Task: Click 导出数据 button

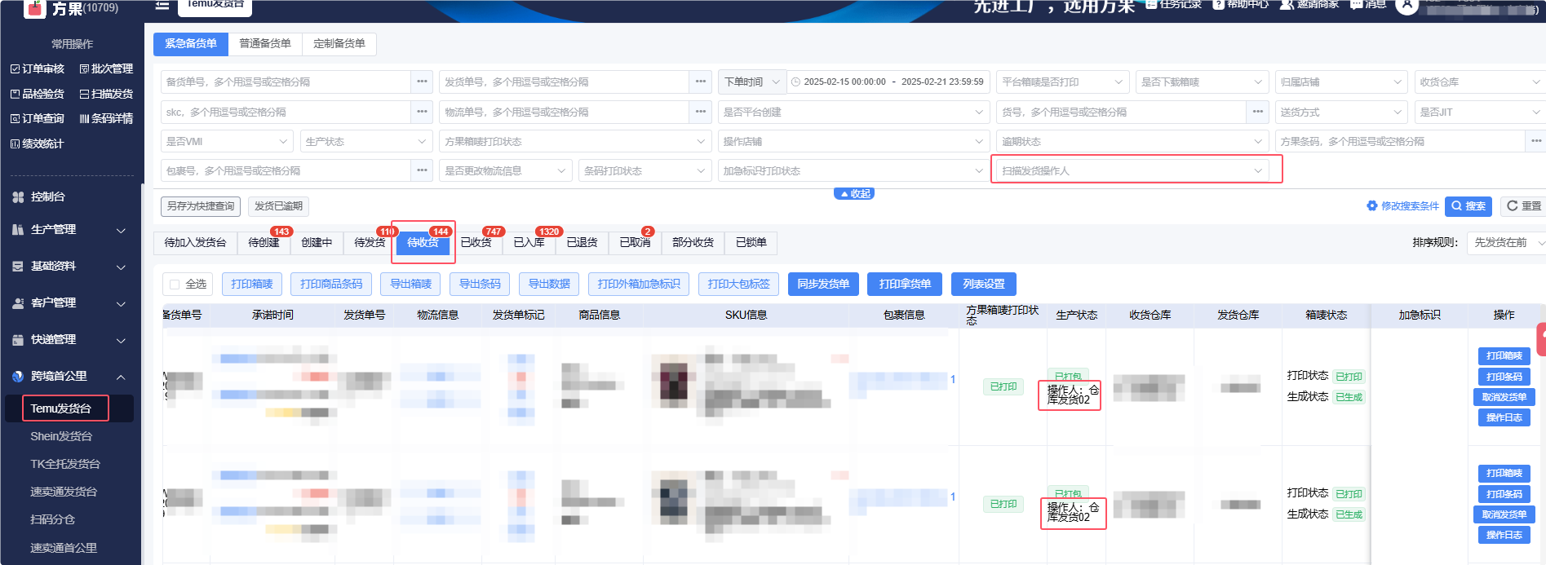Action: pos(549,285)
